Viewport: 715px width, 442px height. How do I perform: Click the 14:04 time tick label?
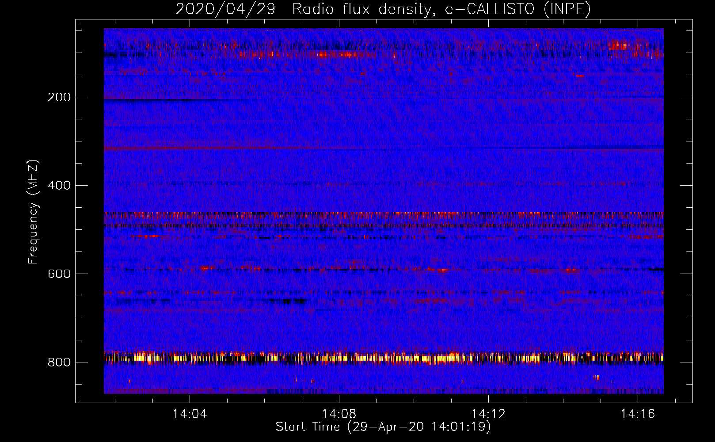[x=190, y=414]
